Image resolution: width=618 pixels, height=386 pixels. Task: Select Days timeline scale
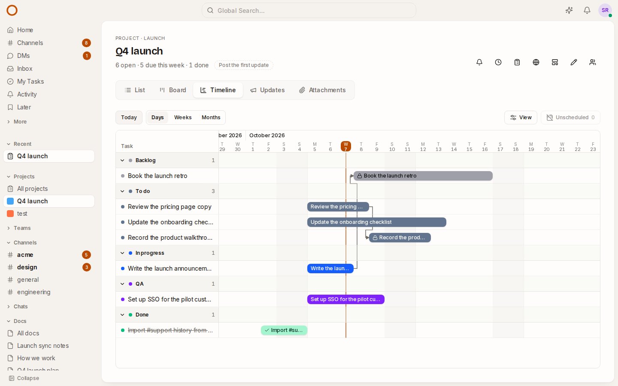click(158, 118)
